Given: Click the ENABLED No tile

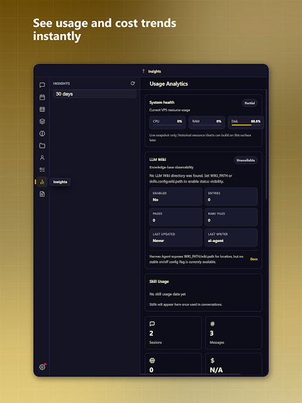Looking at the screenshot, I should (x=176, y=197).
